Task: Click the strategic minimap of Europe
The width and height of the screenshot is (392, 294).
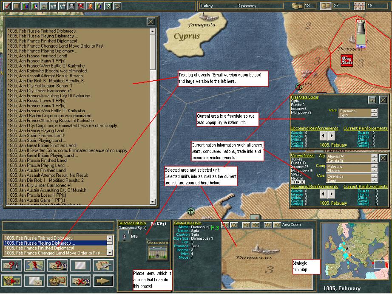Action: [355, 251]
